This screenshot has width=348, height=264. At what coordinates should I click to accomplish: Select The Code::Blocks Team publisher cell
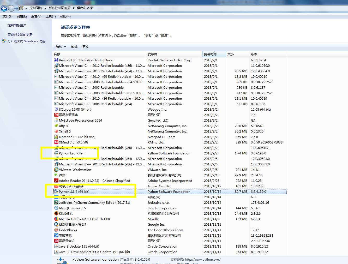coord(165,230)
